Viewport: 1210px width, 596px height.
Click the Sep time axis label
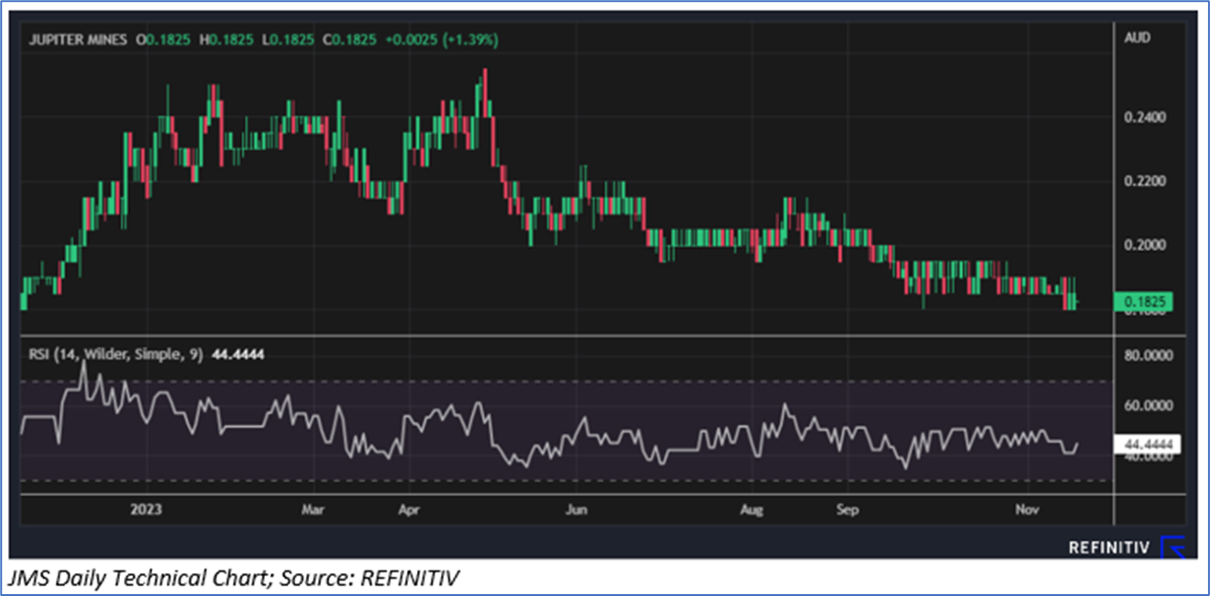(x=847, y=510)
